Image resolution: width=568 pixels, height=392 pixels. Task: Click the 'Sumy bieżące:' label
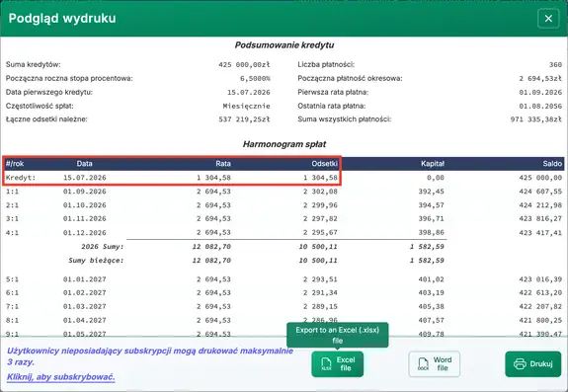(96, 261)
